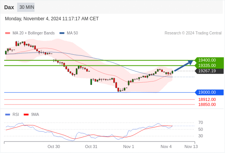Click the Trading Central copyright text
225x153 pixels.
point(193,33)
